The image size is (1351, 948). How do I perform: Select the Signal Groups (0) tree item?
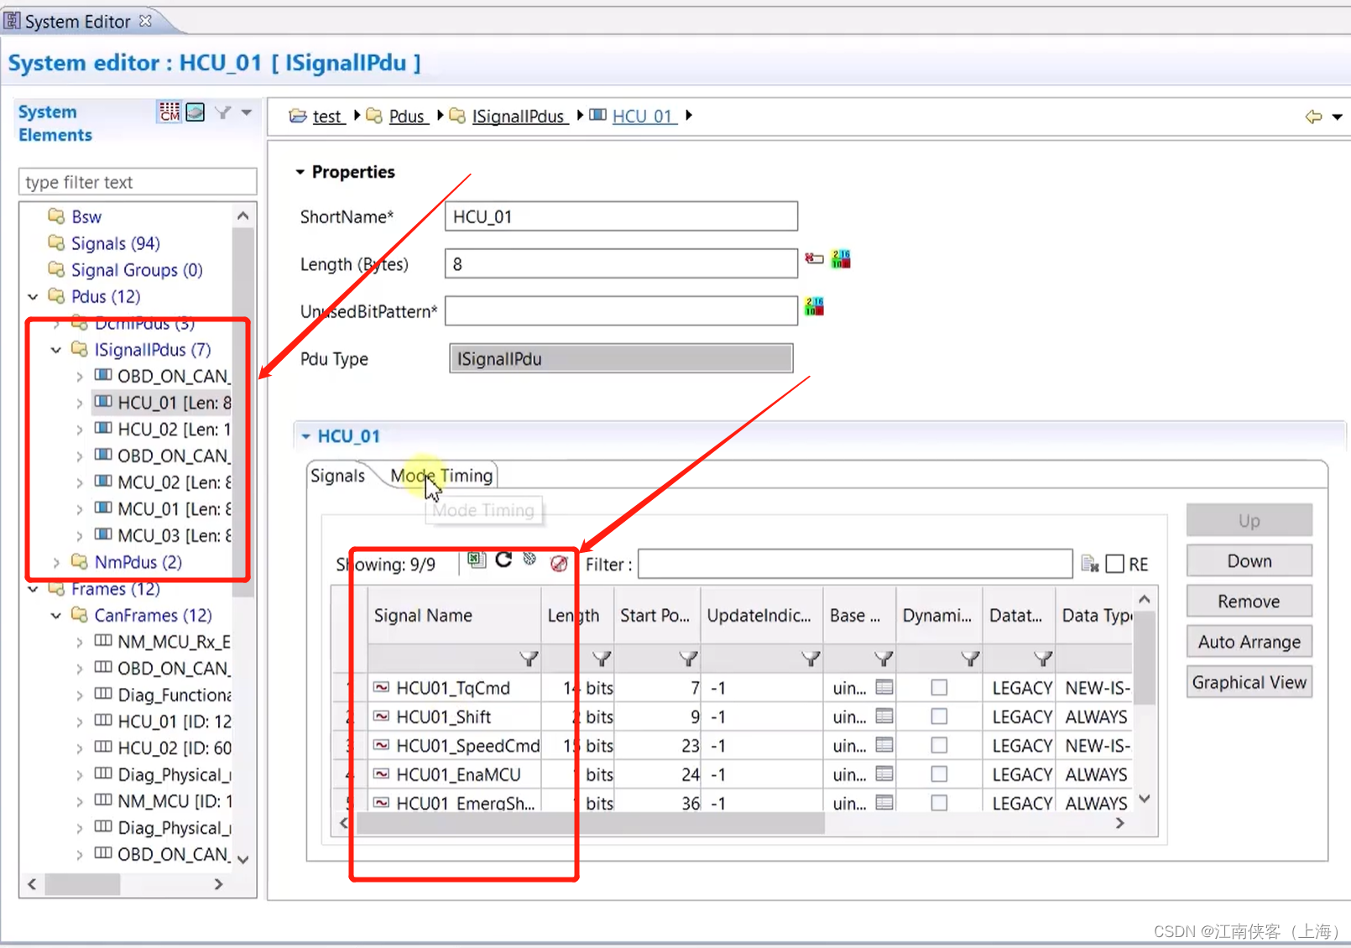pyautogui.click(x=136, y=270)
